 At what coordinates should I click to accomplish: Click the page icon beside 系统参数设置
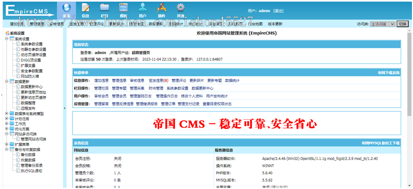[x=18, y=44]
